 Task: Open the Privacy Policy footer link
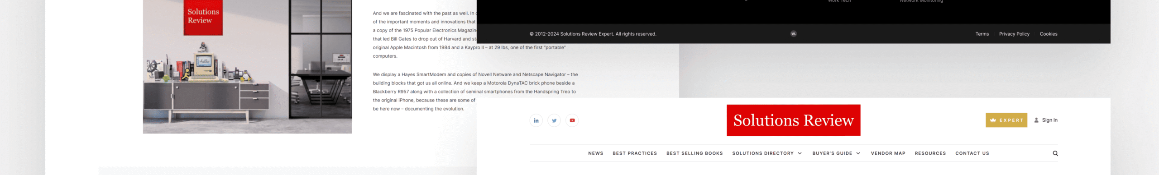pyautogui.click(x=1014, y=34)
